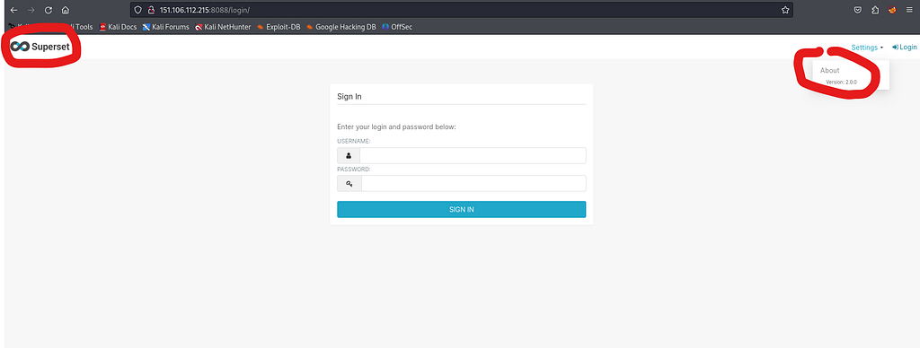Click the SIGN IN button
Image resolution: width=920 pixels, height=348 pixels.
[461, 209]
